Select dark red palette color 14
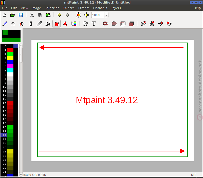This screenshot has height=178, width=203. click(10, 103)
